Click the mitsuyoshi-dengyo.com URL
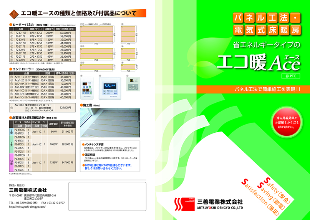This screenshot has height=220, width=310. (27, 207)
